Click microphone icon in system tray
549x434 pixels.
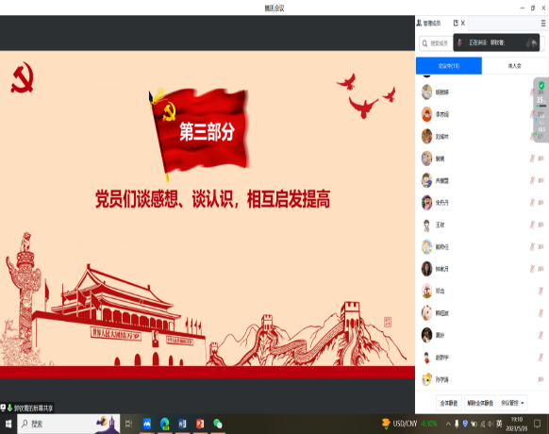tap(457, 424)
